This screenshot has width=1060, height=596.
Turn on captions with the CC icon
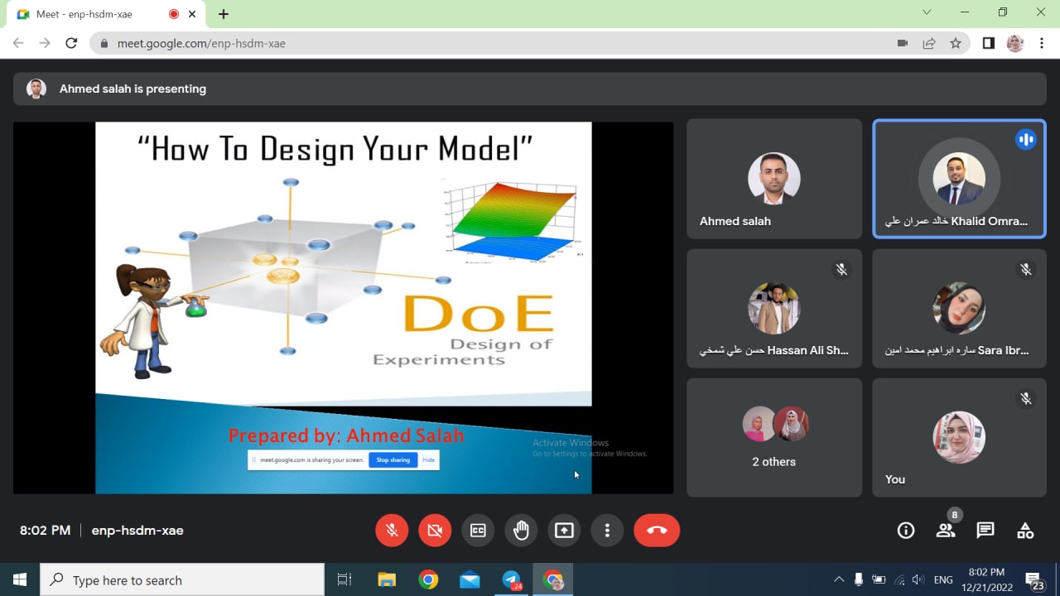[x=478, y=530]
